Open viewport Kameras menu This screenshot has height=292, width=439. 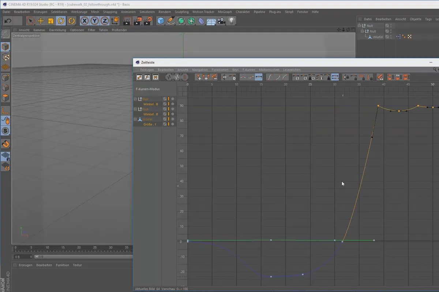tap(39, 30)
